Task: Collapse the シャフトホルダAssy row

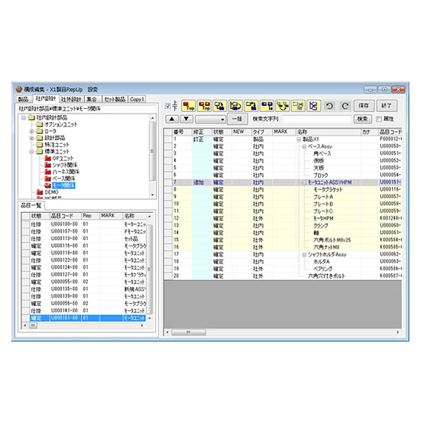Action: point(304,254)
